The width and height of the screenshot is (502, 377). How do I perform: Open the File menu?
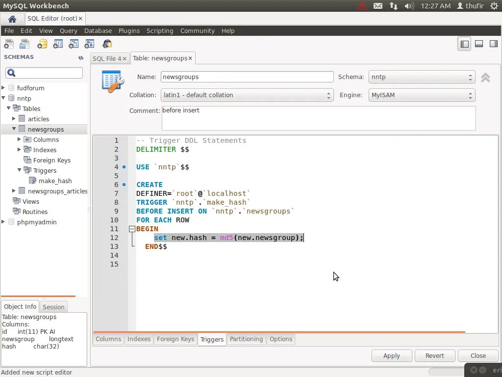coord(9,31)
